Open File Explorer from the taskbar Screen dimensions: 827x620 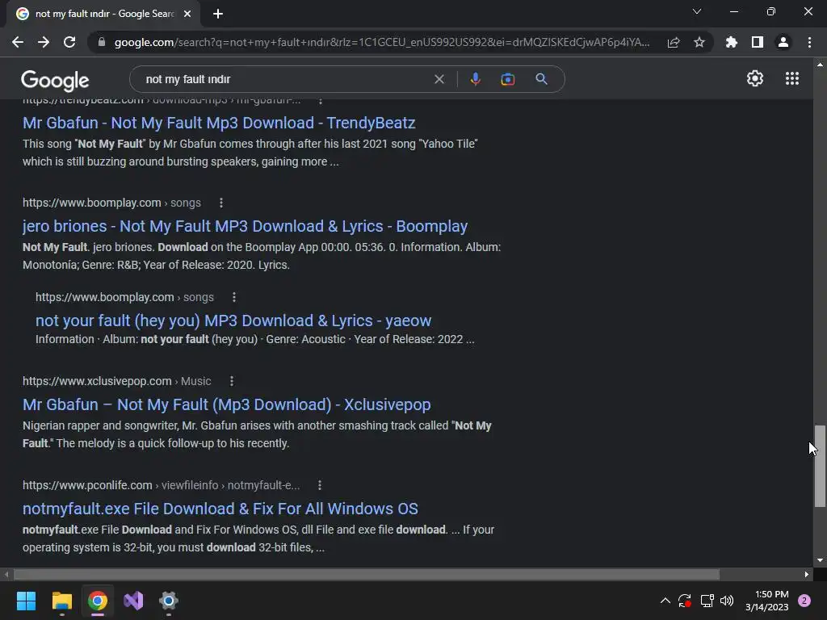point(61,601)
